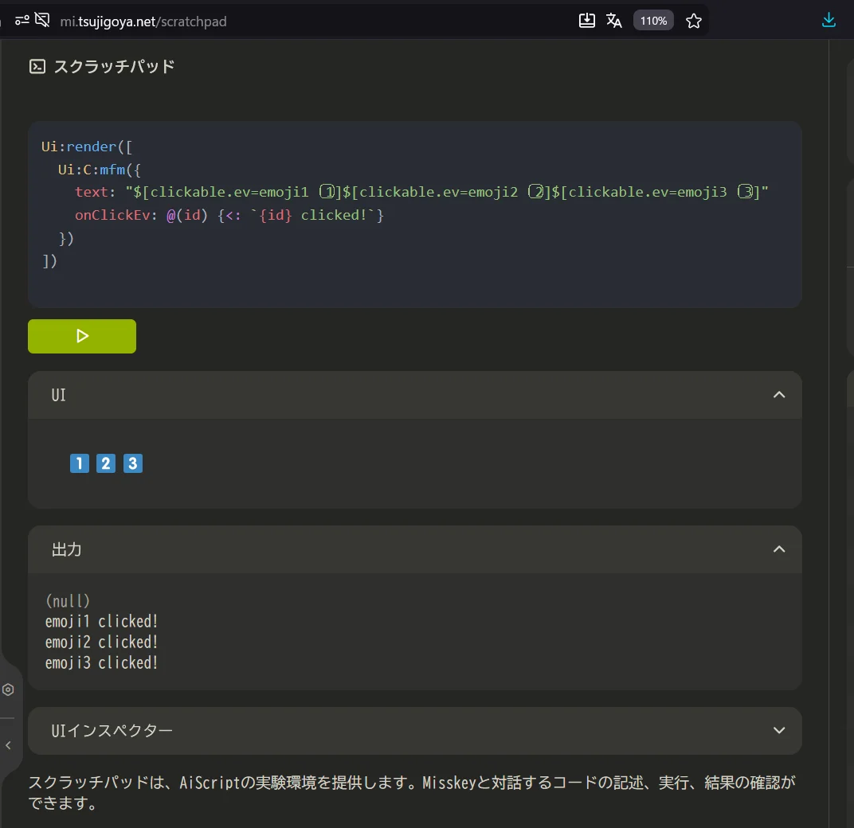Expand the UIインスペクター panel
Image resolution: width=854 pixels, height=828 pixels.
click(x=779, y=731)
